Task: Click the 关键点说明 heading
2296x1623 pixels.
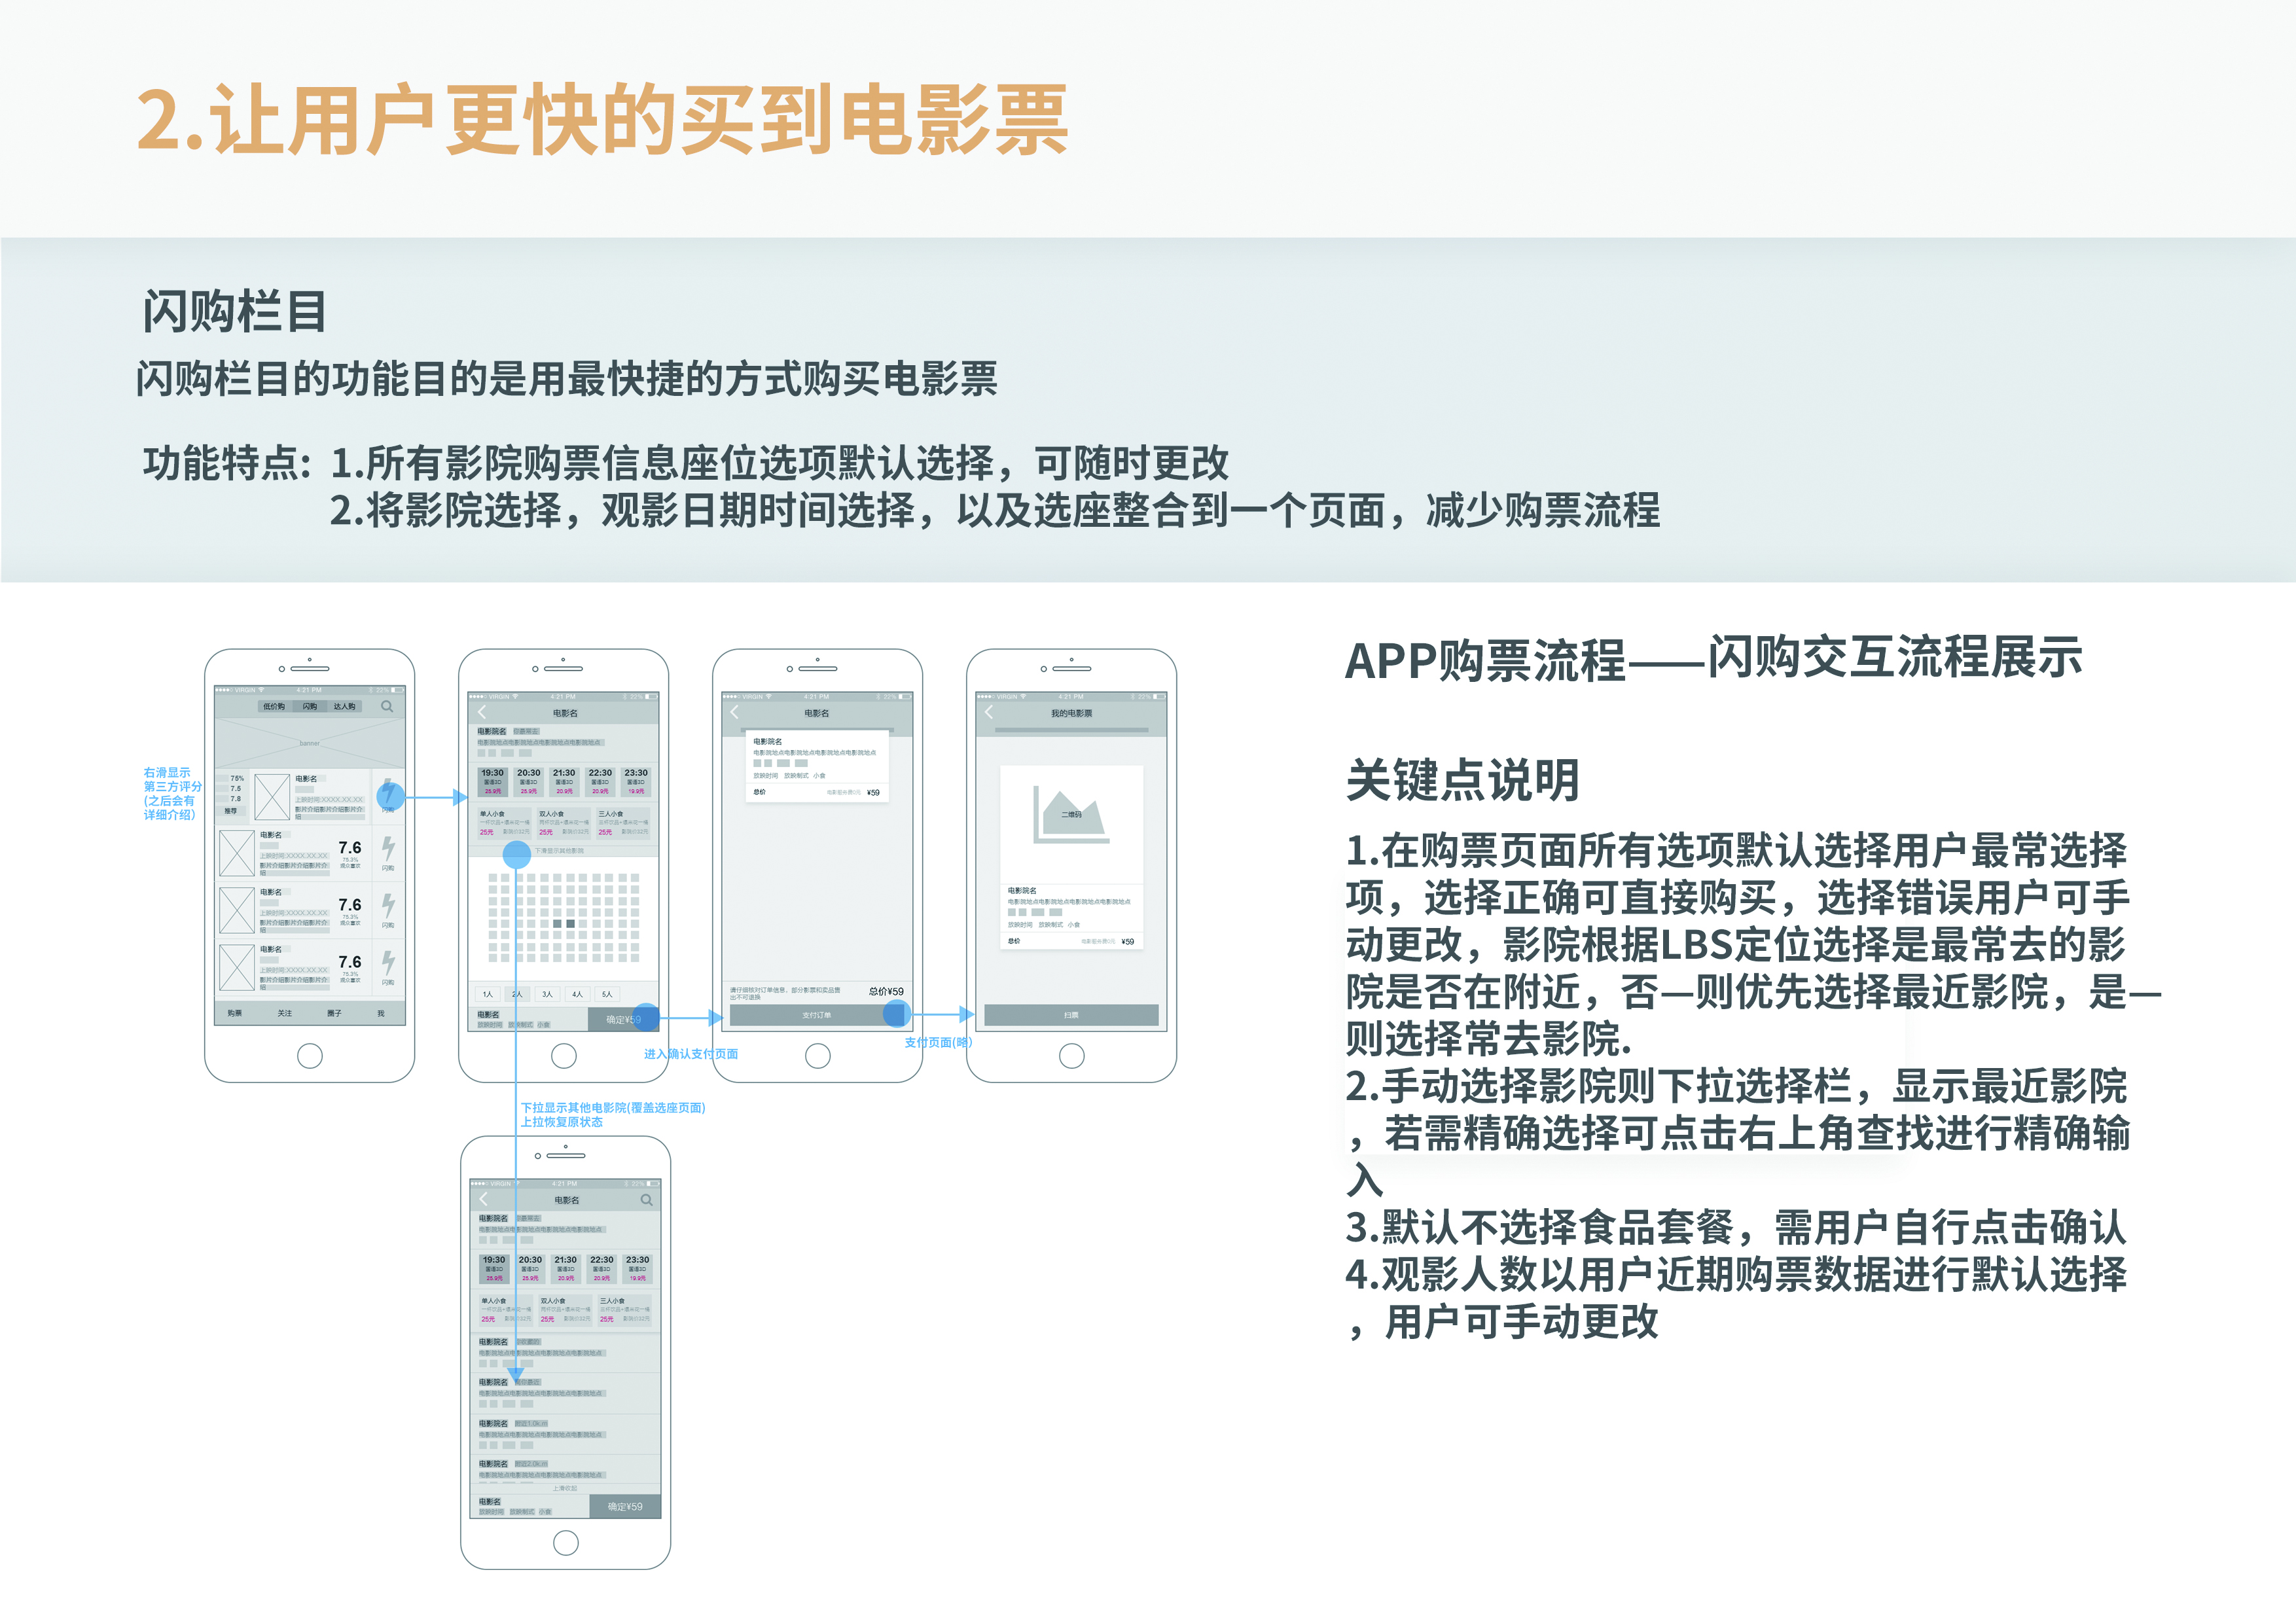Action: click(1462, 780)
